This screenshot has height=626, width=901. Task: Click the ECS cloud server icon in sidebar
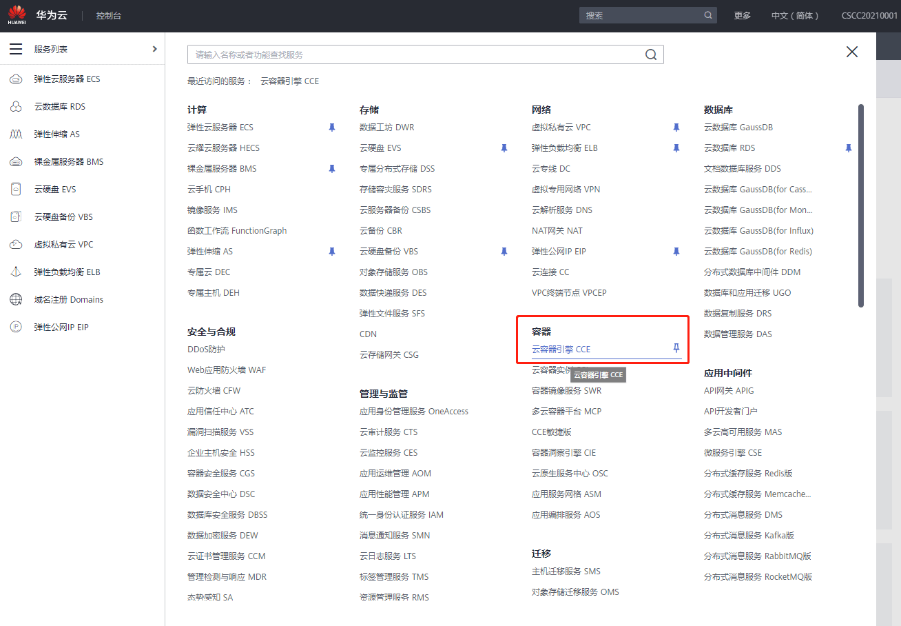[x=16, y=79]
